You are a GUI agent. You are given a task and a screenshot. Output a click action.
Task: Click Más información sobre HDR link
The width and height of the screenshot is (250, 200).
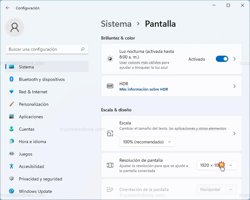144,89
